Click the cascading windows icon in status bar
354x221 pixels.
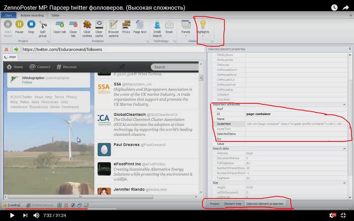click(x=80, y=205)
